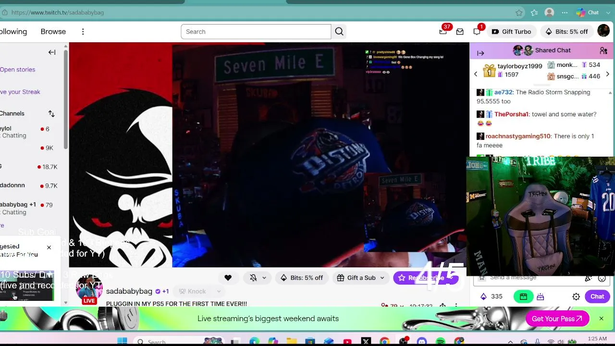Open the taskbar clock showing 1:25 AM
The image size is (615, 346).
click(597, 339)
